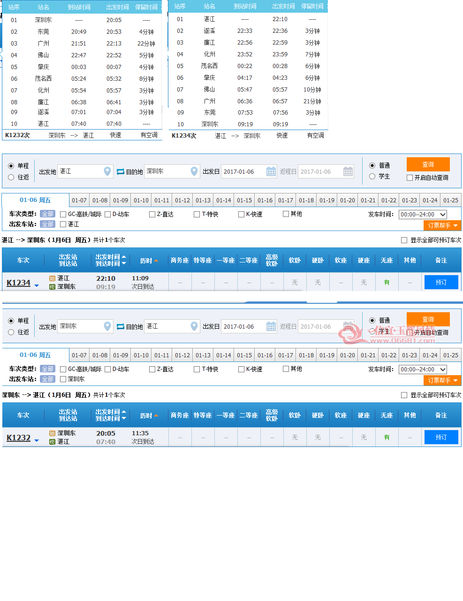This screenshot has height=601, width=463.
Task: Open 发车时间 dropdown in the 湛江-to-深圳东 filter
Action: 423,215
